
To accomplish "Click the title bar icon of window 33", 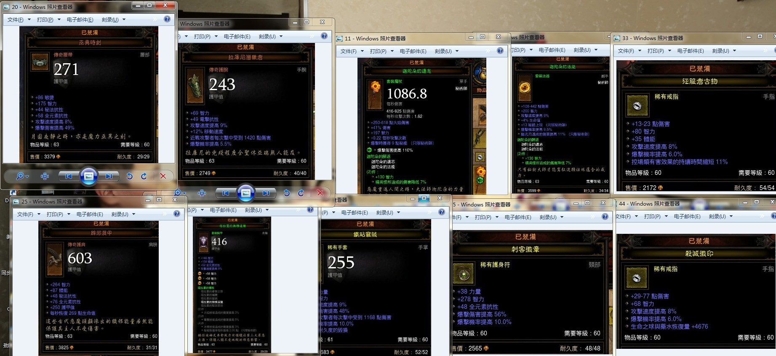I will 617,38.
